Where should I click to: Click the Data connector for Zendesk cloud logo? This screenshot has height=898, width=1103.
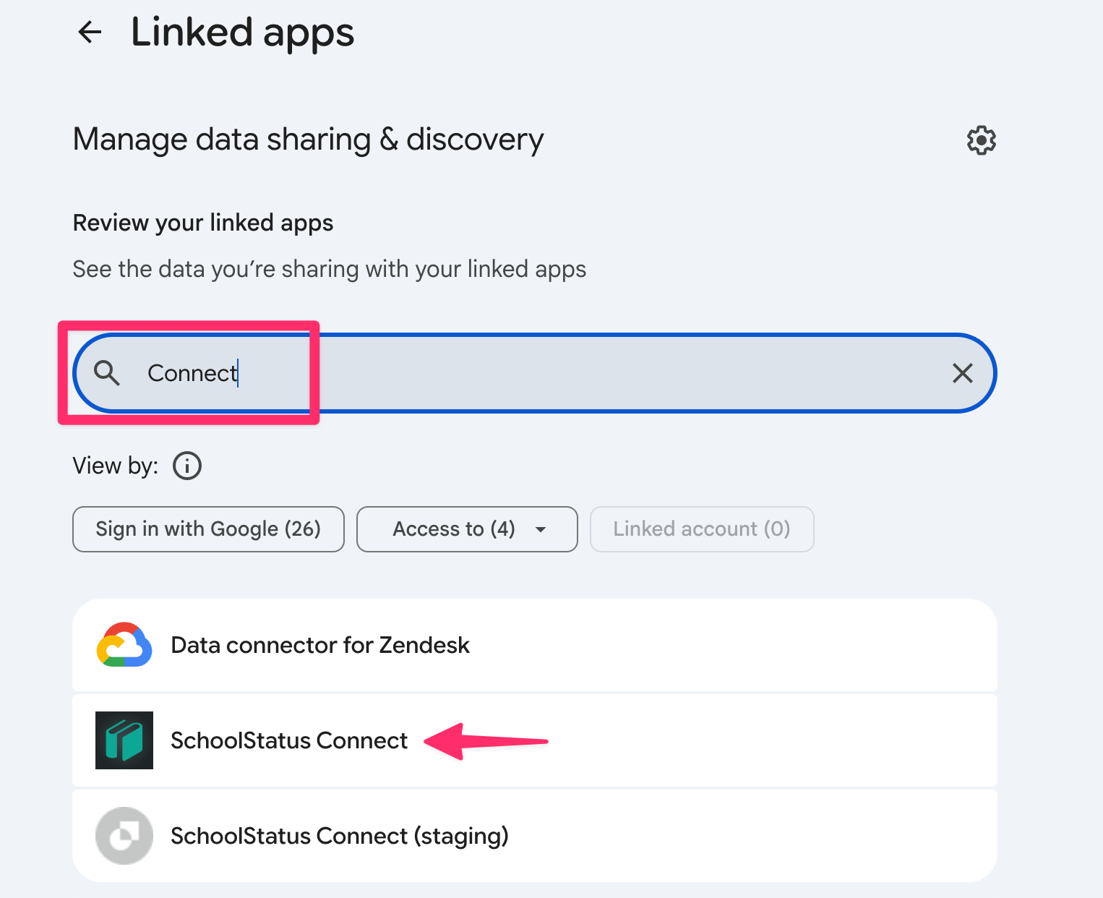click(124, 645)
